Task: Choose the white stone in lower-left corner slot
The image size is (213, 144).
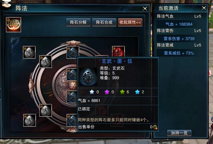Action: pos(30,120)
